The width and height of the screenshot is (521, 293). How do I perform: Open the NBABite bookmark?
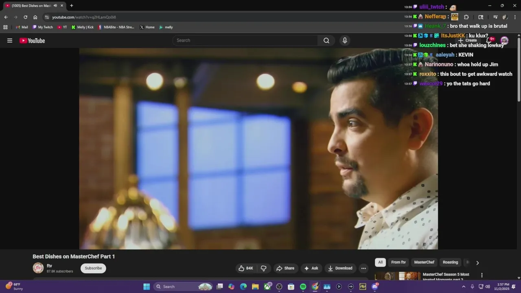point(116,27)
